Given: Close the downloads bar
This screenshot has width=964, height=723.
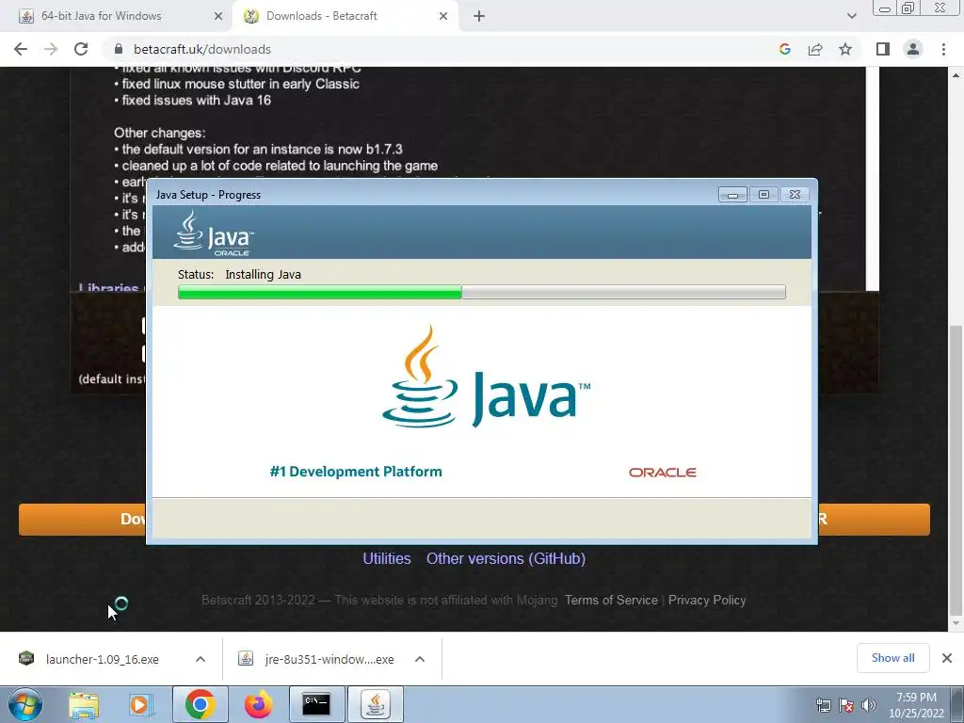Looking at the screenshot, I should click(x=947, y=658).
